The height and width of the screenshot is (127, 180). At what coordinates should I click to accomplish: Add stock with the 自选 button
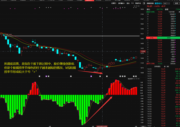[x=176, y=3]
